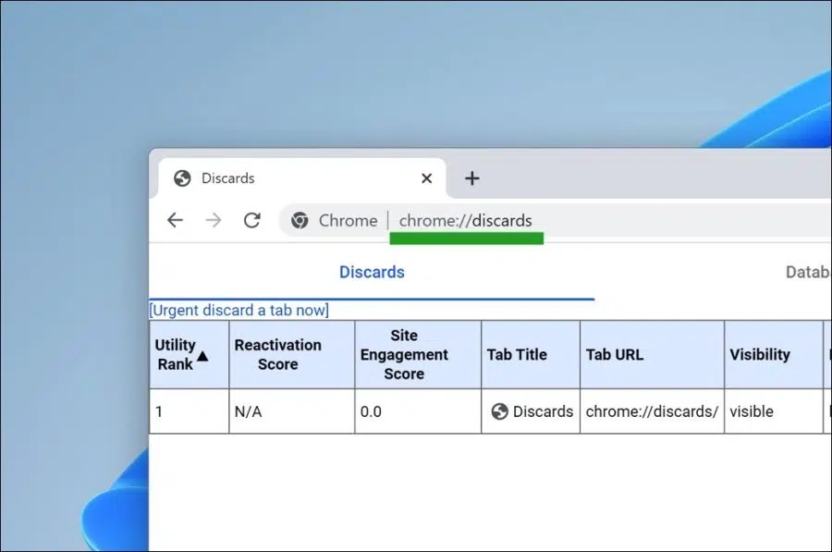Viewport: 832px width, 552px height.
Task: Sort by the Tab URL header
Action: (x=652, y=354)
